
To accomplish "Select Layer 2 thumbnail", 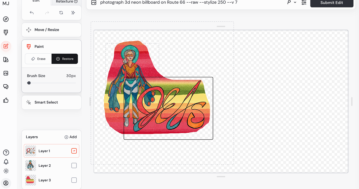I will [31, 166].
